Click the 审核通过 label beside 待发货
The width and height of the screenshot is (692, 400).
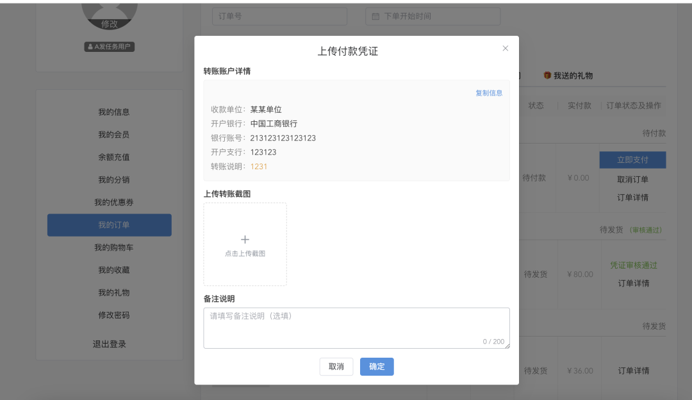click(646, 230)
